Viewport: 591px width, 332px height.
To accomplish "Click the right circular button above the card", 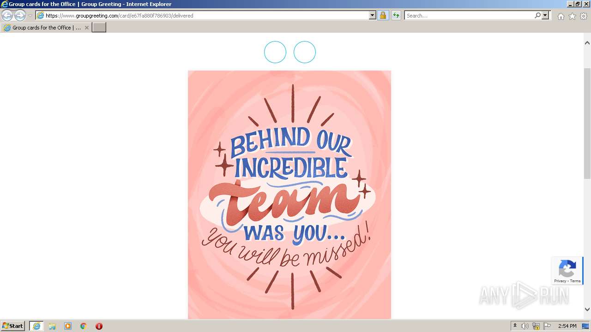I will [x=305, y=52].
